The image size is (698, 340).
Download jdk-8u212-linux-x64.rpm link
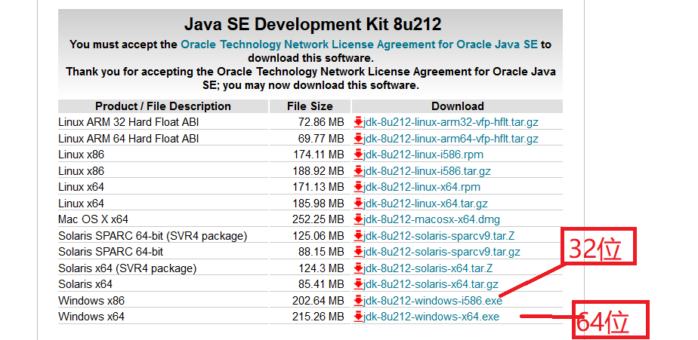[422, 187]
